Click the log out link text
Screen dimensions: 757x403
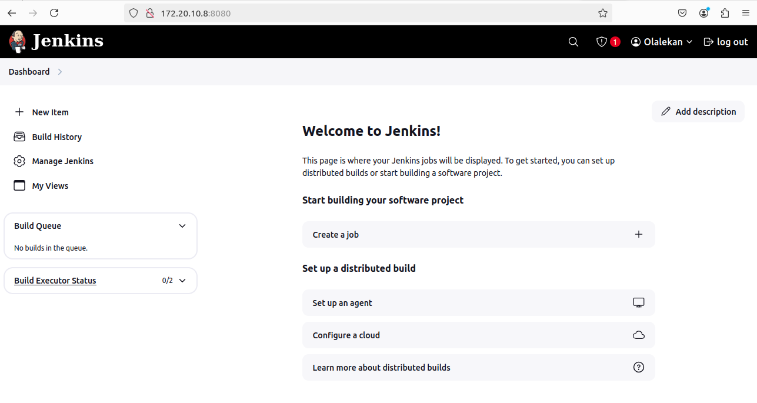(x=732, y=42)
